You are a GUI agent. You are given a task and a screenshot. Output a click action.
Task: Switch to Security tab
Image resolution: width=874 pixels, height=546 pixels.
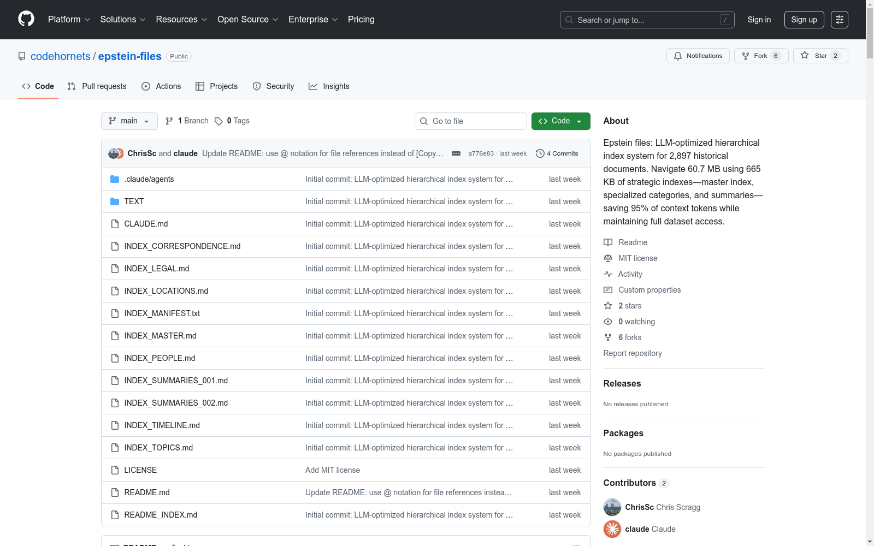[273, 86]
